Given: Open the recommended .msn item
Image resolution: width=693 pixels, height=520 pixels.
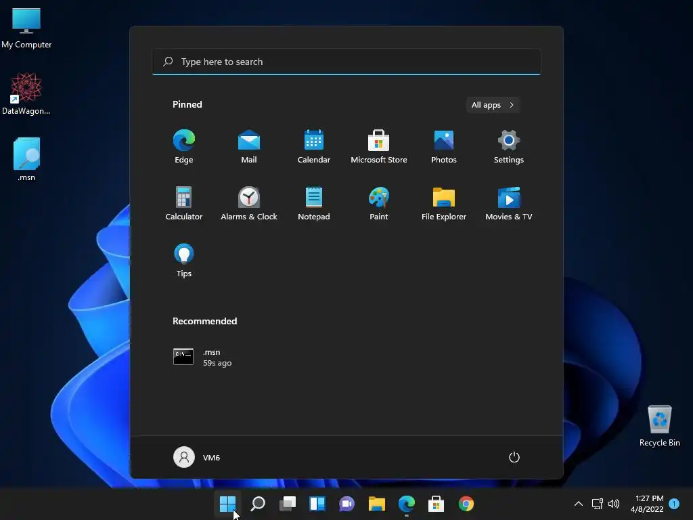Looking at the screenshot, I should (203, 357).
